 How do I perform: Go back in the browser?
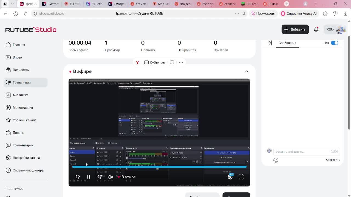pyautogui.click(x=5, y=13)
